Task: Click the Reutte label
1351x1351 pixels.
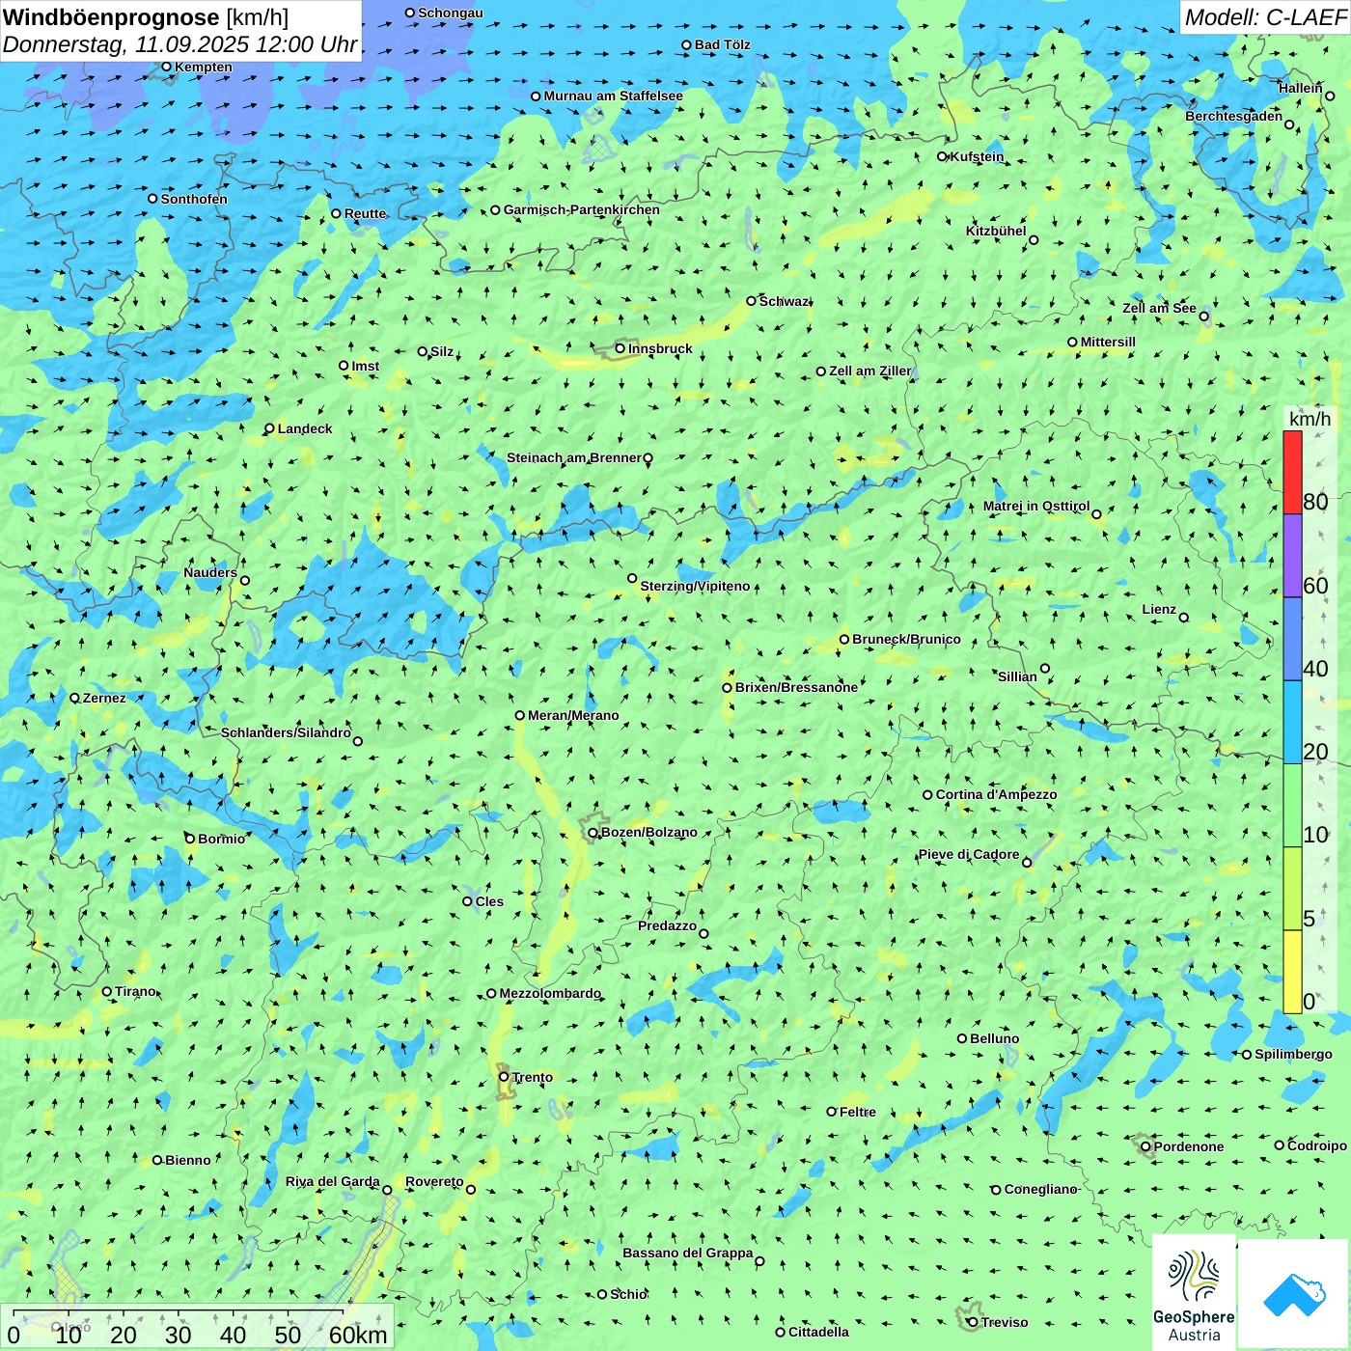Action: [x=366, y=213]
